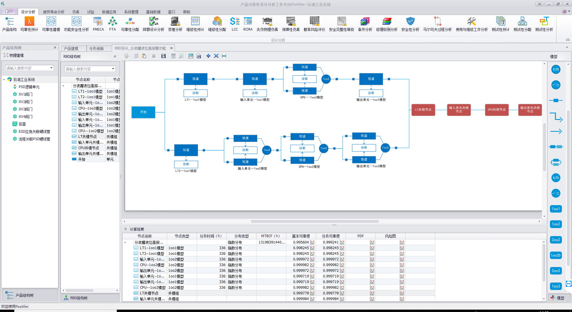Screen dimensions: 572x312
Task: Sort results by MTBCF（h）column header
Action: pyautogui.click(x=271, y=236)
